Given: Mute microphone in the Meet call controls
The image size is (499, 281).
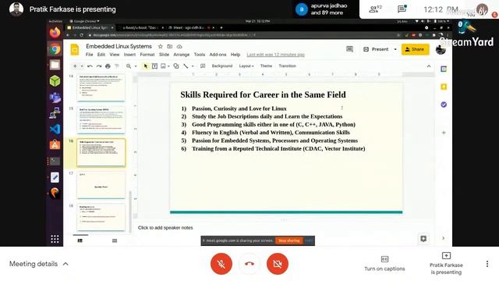Looking at the screenshot, I should (221, 264).
